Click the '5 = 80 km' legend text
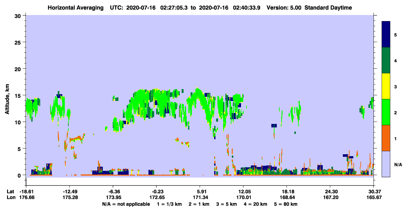Image resolution: width=415 pixels, height=213 pixels. coord(286,204)
